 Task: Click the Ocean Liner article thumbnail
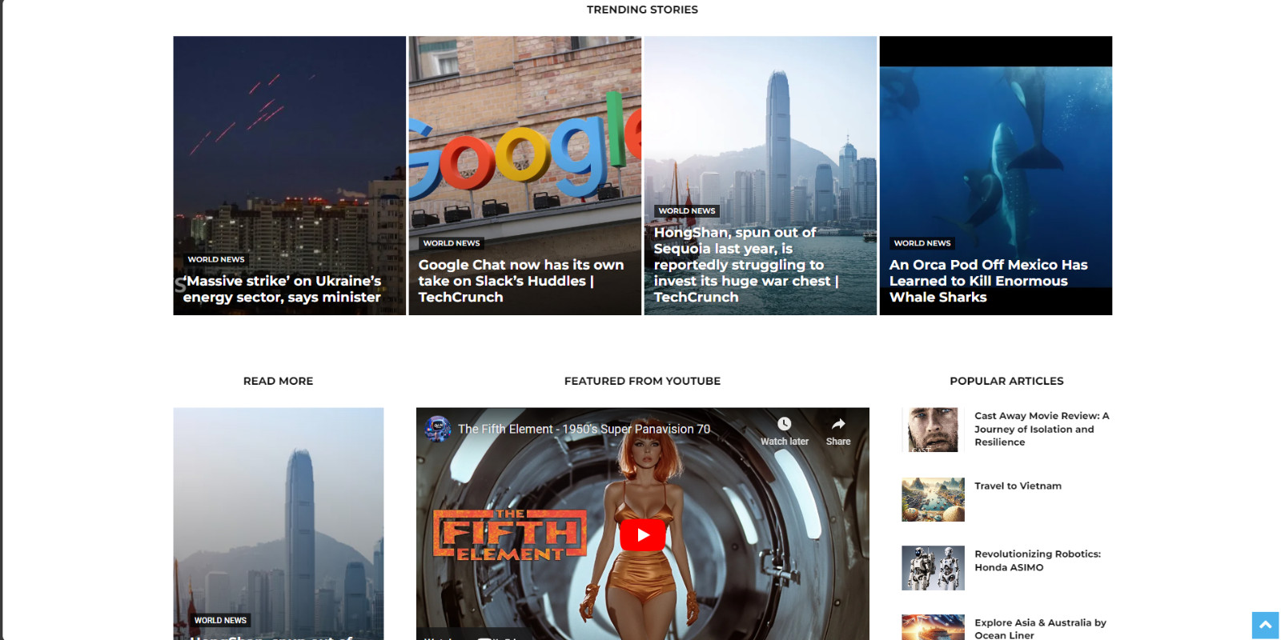click(x=933, y=627)
